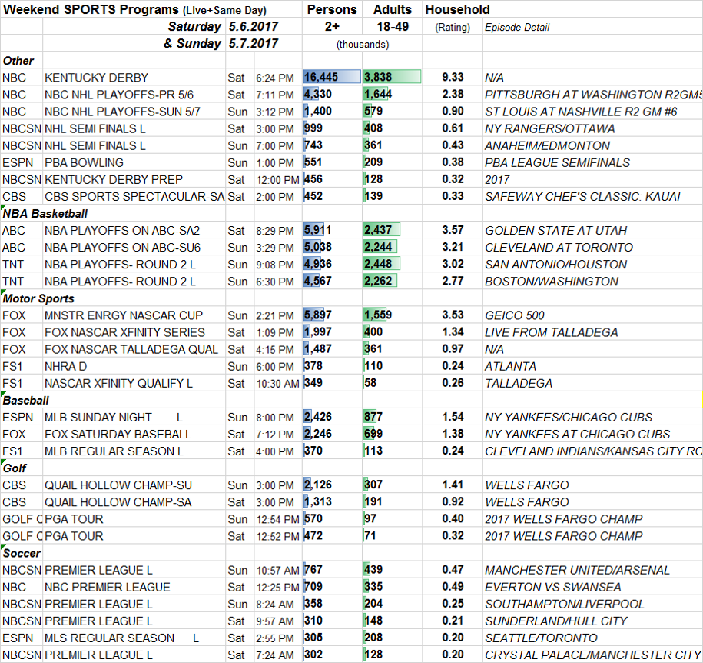Click the NHRA D program cell
This screenshot has height=663, width=703.
[134, 367]
